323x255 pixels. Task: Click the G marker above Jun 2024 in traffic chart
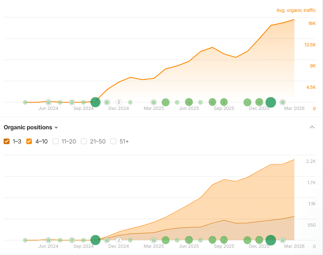click(48, 102)
